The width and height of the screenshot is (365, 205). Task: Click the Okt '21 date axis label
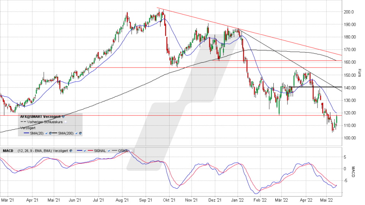click(169, 200)
